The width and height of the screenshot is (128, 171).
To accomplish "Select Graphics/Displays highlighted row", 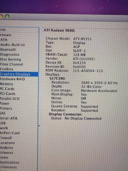I will coord(19,74).
